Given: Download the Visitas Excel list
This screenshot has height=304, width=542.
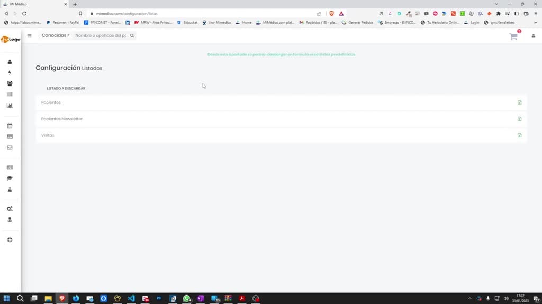Looking at the screenshot, I should pyautogui.click(x=519, y=135).
